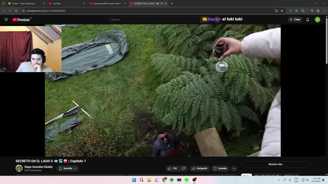The height and width of the screenshot is (184, 328).
Task: Close the Stream - Kick Dashboard tab
Action: (44, 4)
